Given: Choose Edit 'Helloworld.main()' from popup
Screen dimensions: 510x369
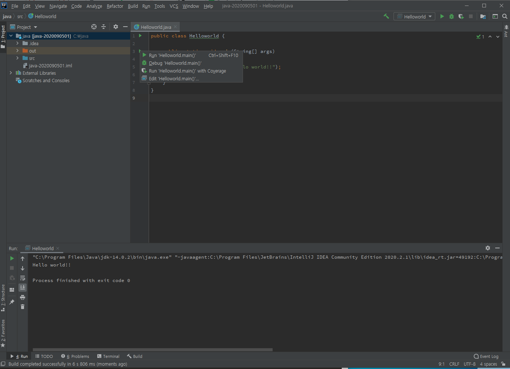Looking at the screenshot, I should (x=191, y=79).
